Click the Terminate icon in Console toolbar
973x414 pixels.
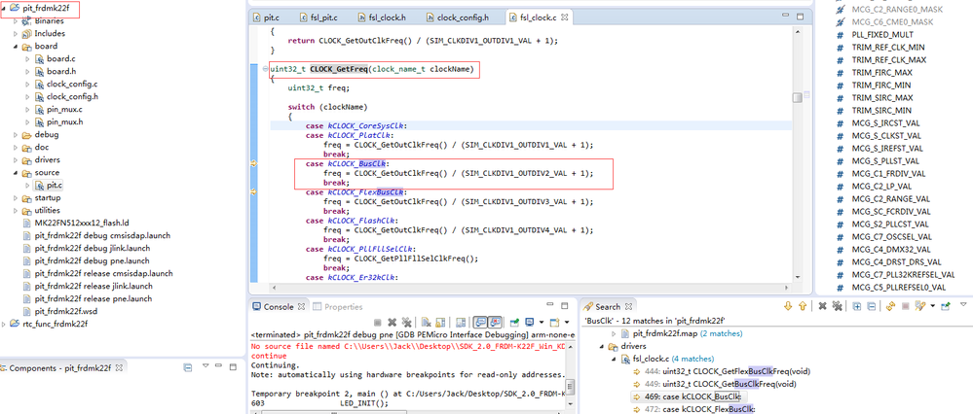point(377,323)
